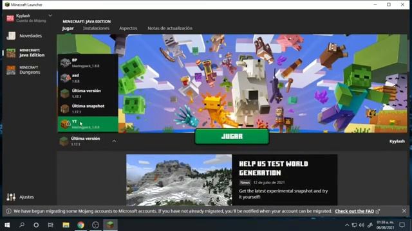Click the article date 12 de julio de 2021
This screenshot has height=231, width=412.
coord(269,182)
